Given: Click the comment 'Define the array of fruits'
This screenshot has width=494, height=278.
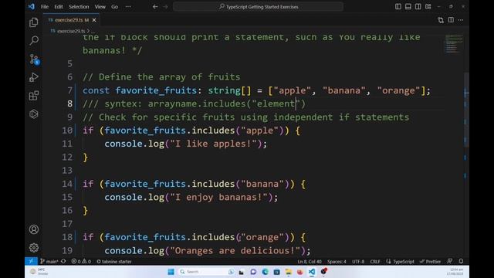Looking at the screenshot, I should tap(170, 77).
